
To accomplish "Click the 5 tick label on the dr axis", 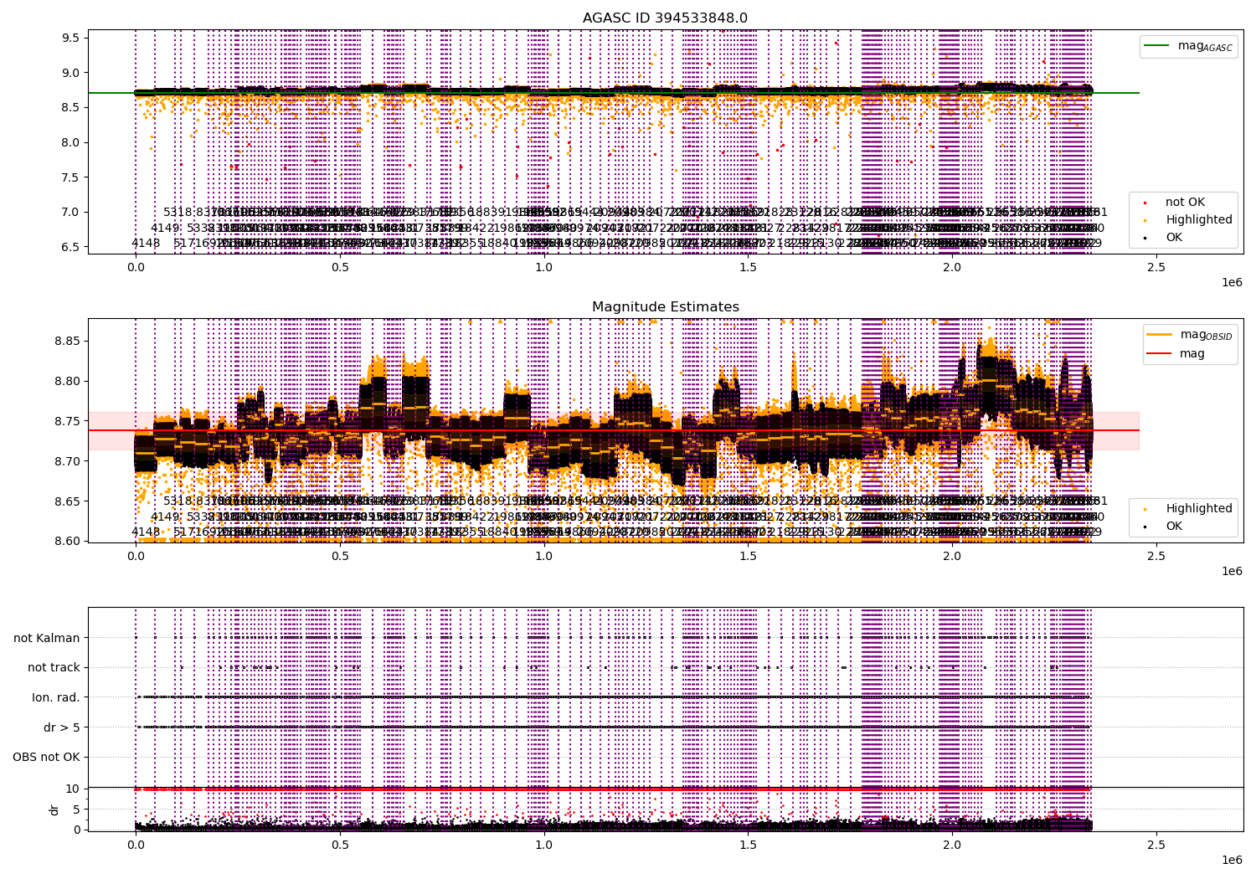I will 76,809.
